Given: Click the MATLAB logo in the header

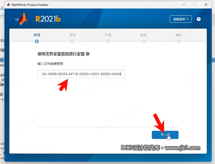Looking at the screenshot, I should coord(21,19).
